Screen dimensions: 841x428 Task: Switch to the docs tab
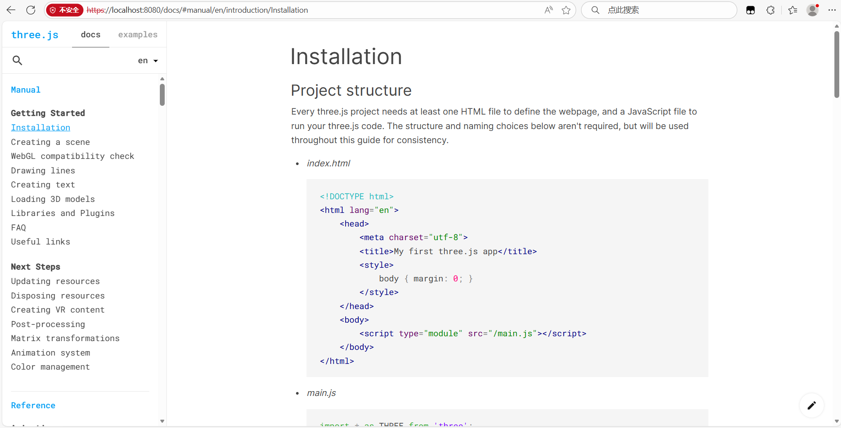pyautogui.click(x=90, y=35)
